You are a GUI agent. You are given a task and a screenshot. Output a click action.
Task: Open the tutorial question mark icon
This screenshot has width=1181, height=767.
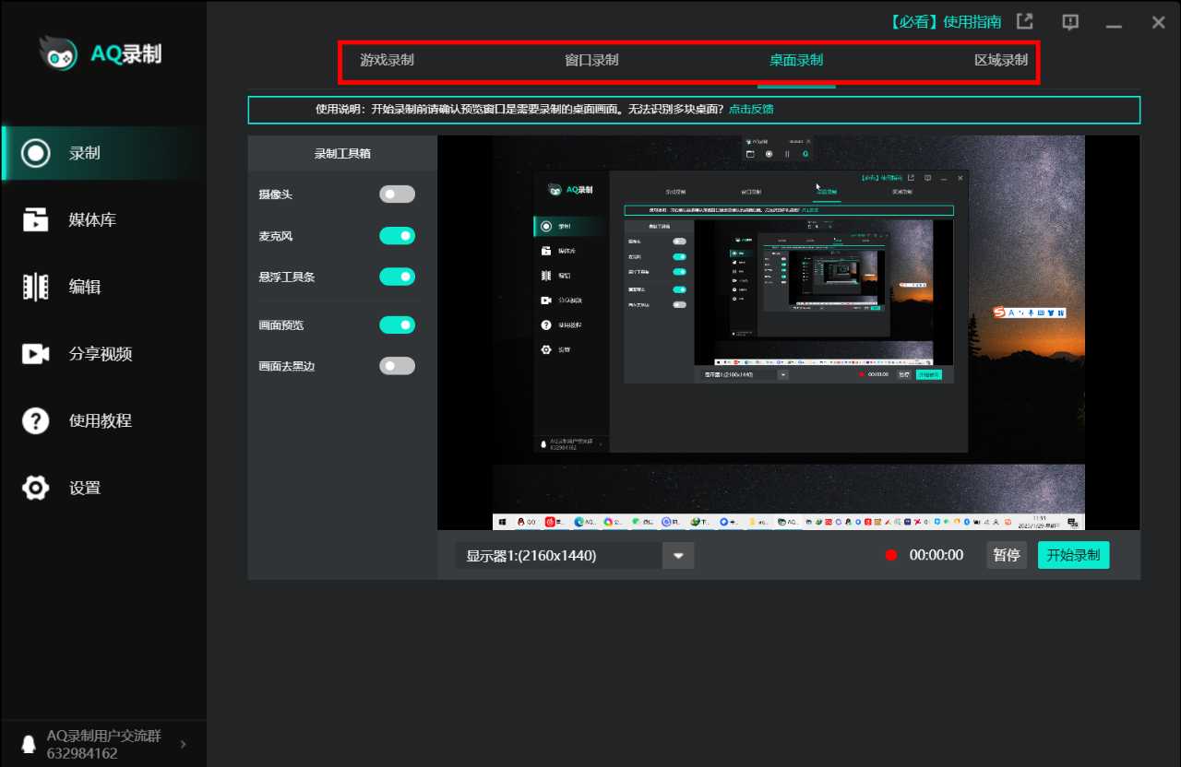point(36,421)
